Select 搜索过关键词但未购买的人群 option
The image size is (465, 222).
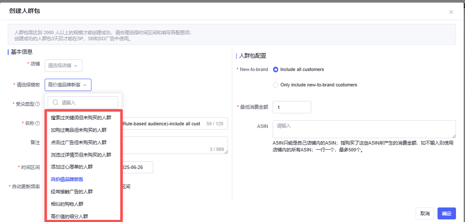[x=81, y=118]
